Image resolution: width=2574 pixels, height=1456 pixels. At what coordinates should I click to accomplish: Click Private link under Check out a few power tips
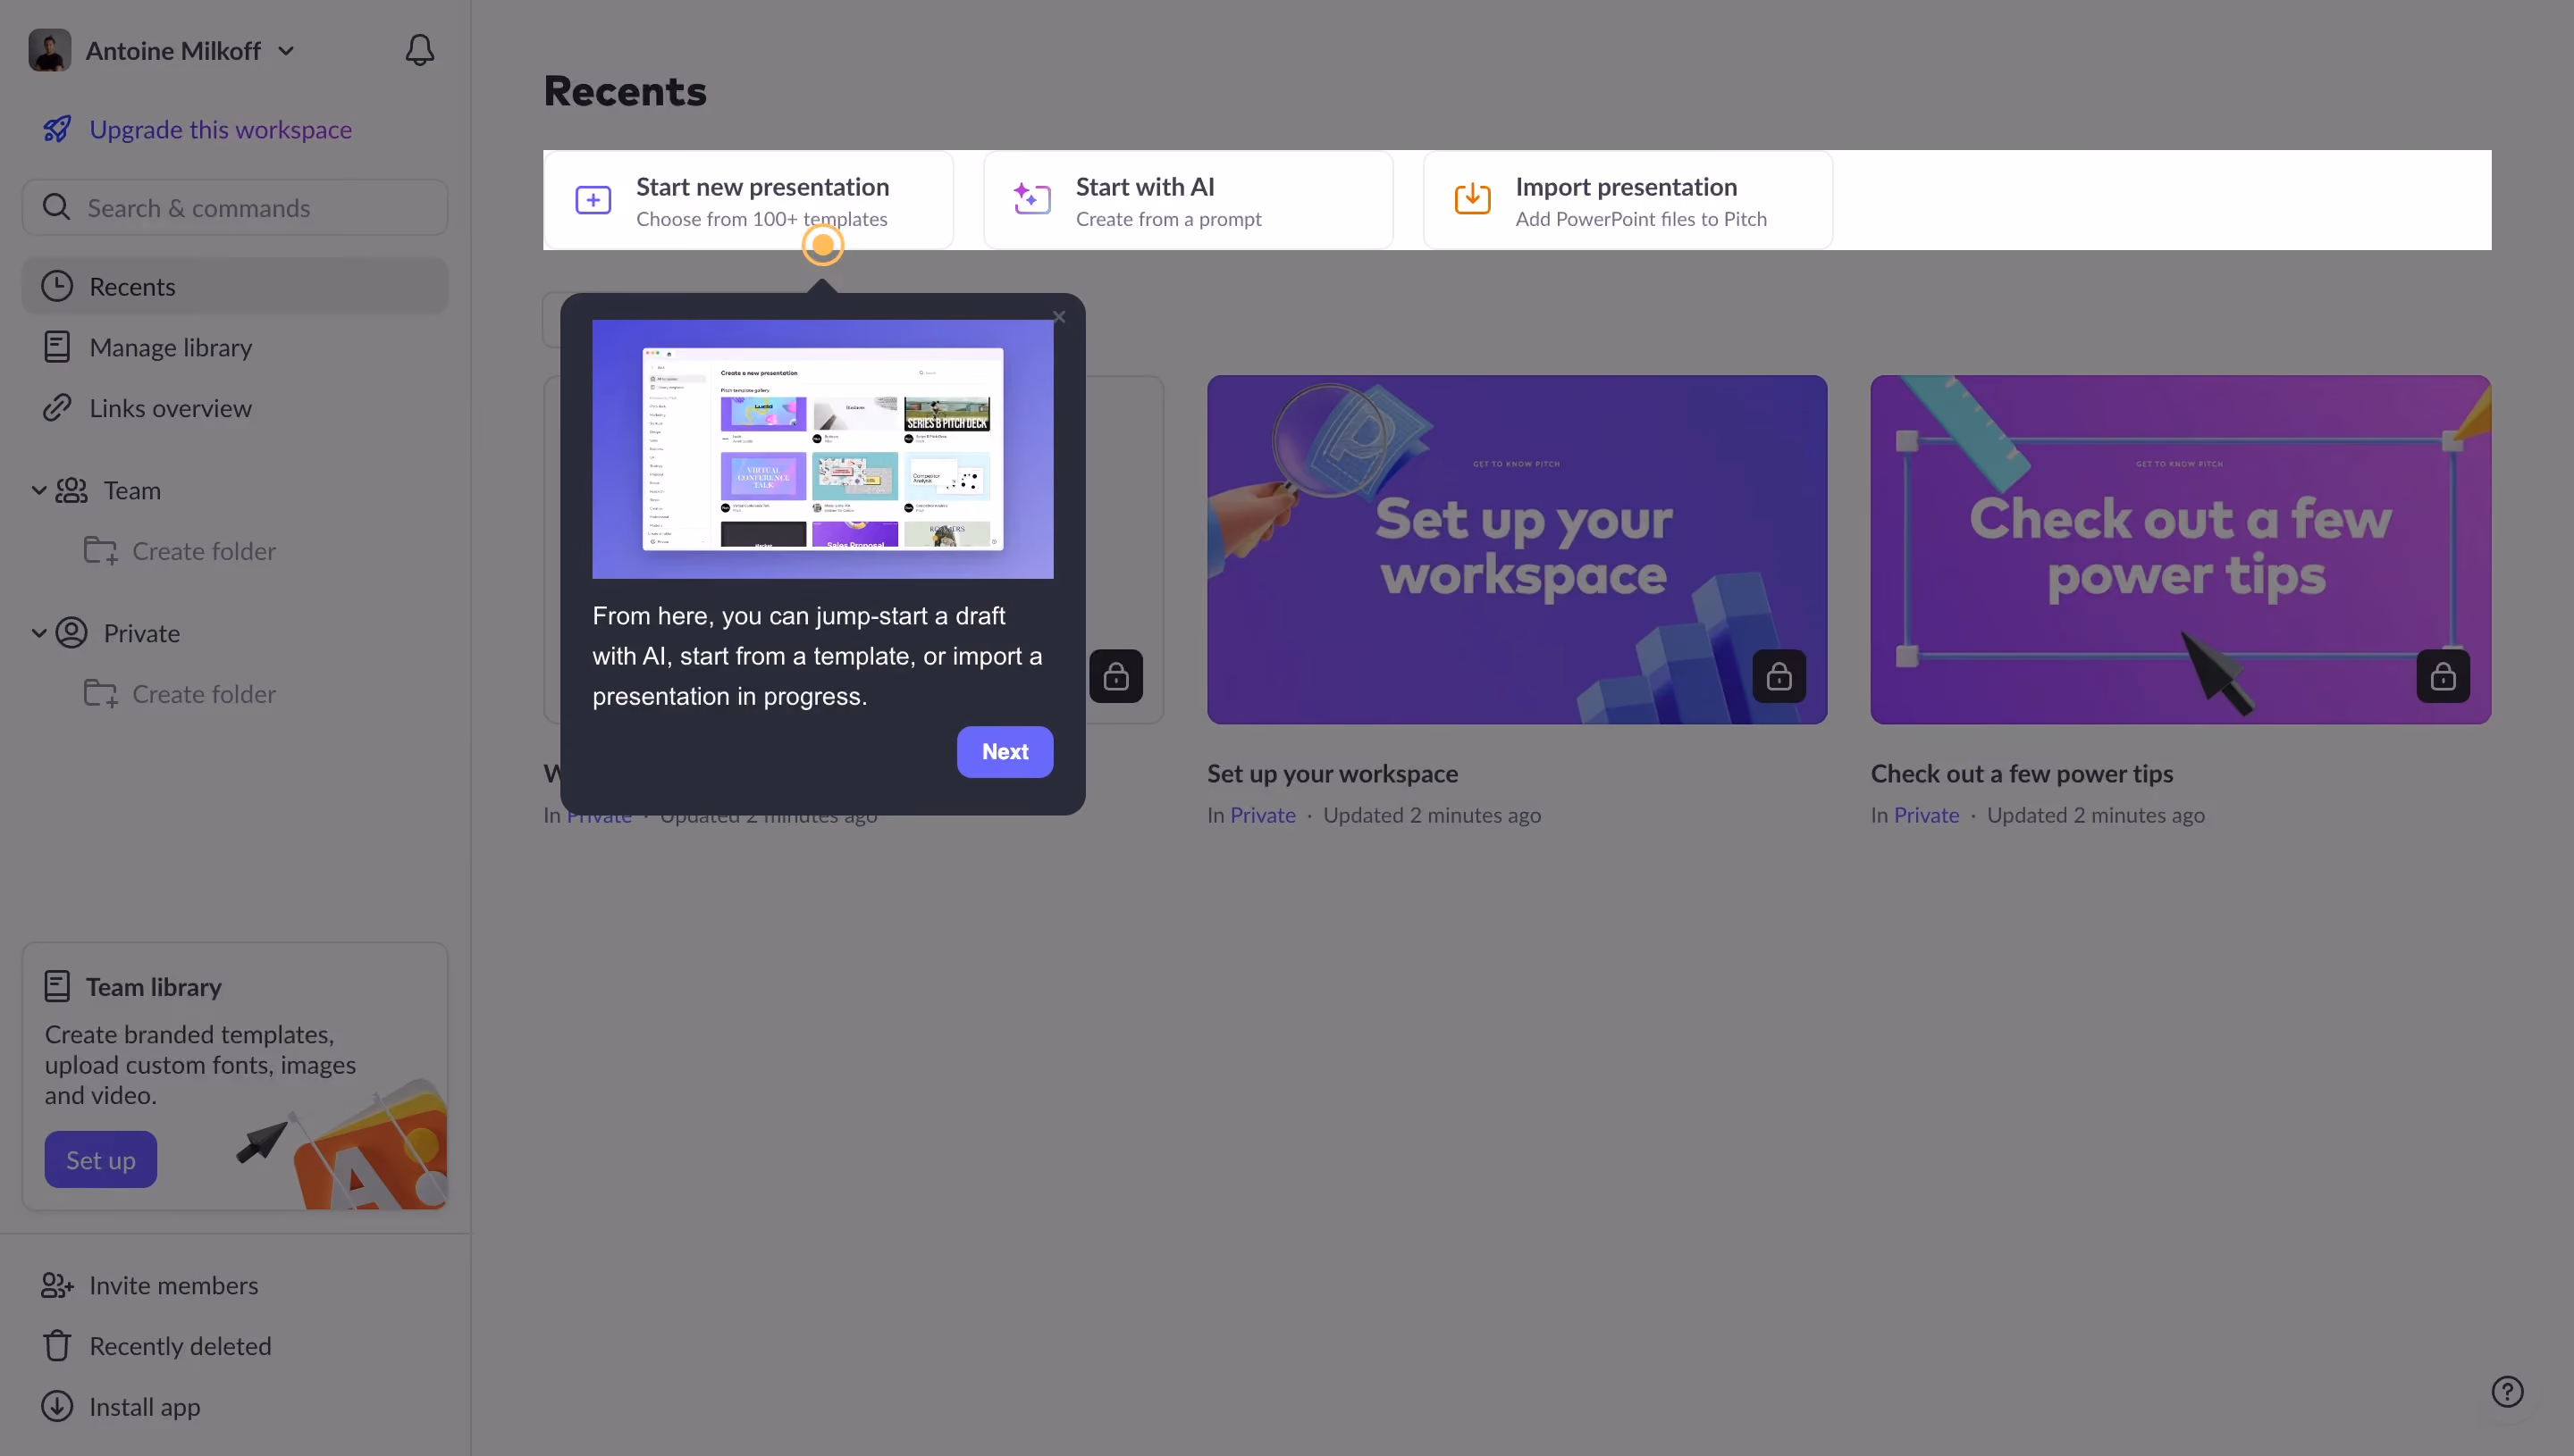click(x=1926, y=815)
